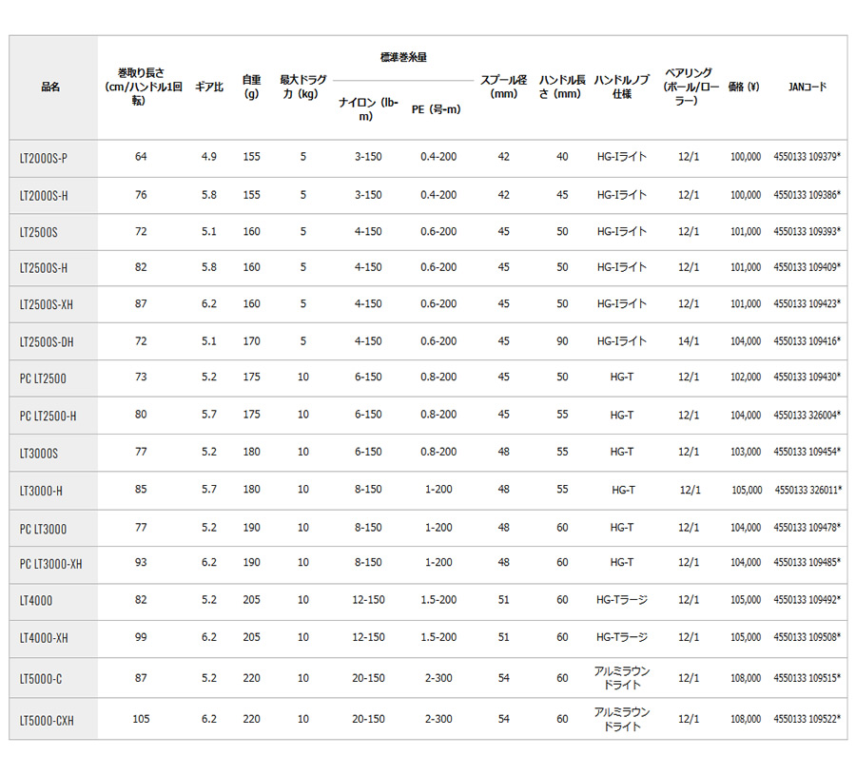856x775 pixels.
Task: Click the 標準巻糸量 header label
Action: 403,57
